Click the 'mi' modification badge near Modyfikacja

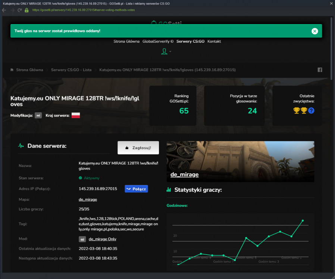click(x=38, y=115)
